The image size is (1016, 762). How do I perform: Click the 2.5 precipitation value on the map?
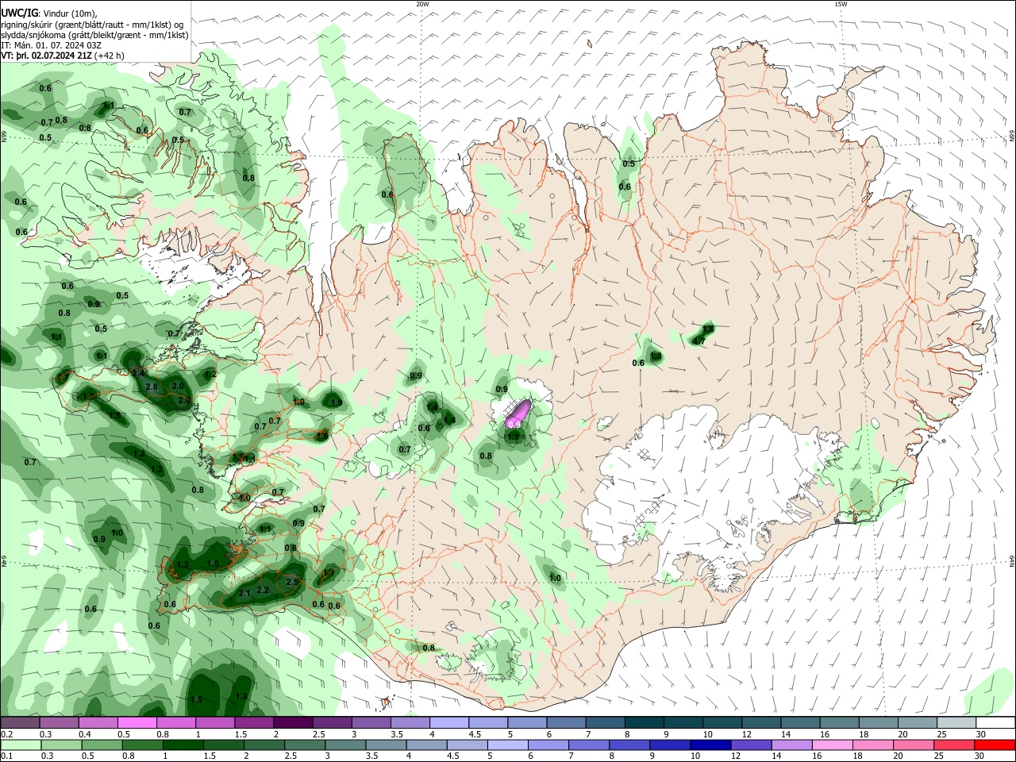[x=291, y=582]
